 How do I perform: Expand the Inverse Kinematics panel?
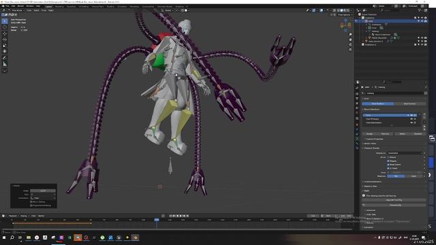coord(373,182)
